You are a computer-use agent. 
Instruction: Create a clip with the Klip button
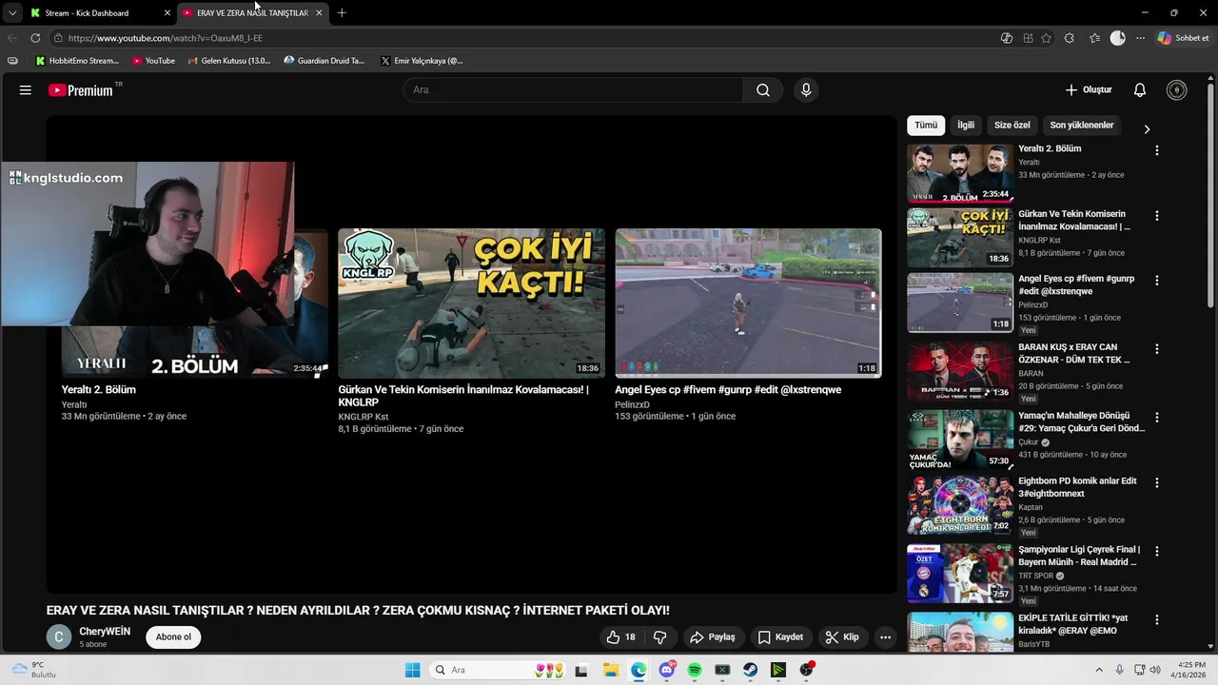[x=842, y=637]
